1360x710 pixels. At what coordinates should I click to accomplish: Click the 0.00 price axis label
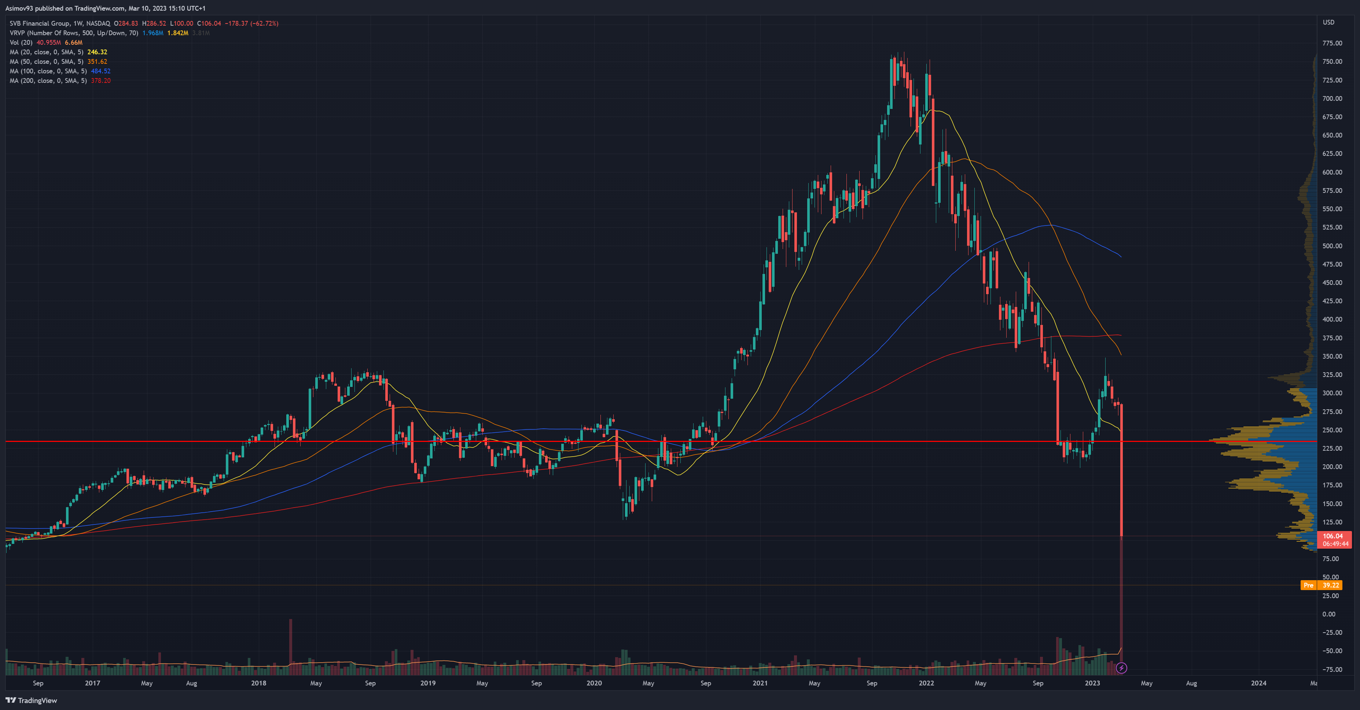(x=1329, y=614)
